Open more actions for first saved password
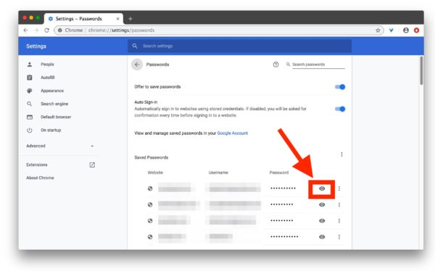 tap(339, 188)
